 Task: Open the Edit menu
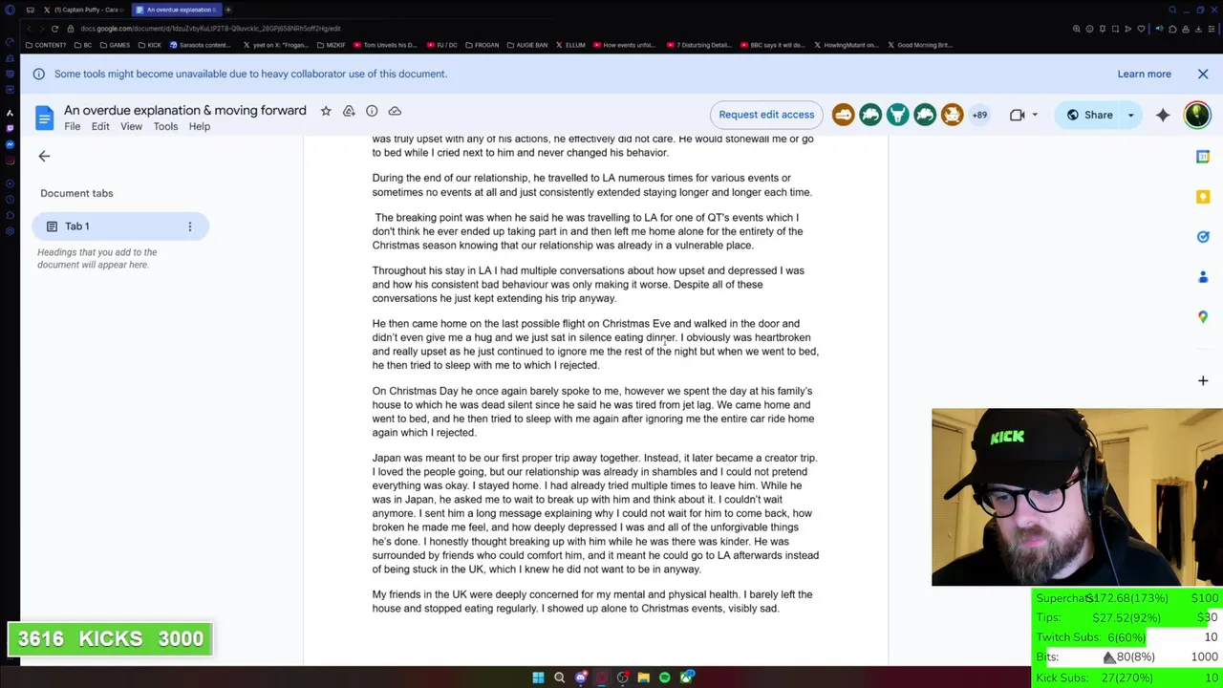coord(100,126)
